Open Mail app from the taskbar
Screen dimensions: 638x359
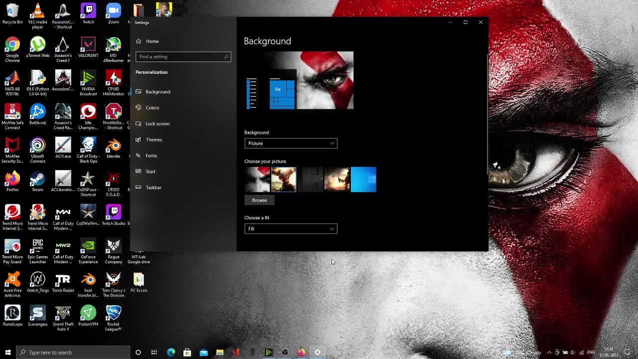pos(203,353)
